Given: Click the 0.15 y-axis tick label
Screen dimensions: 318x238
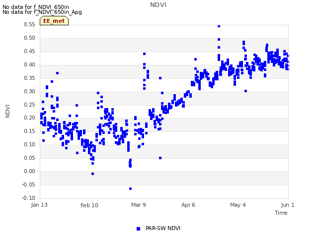Looking at the screenshot, I should 30,131.
